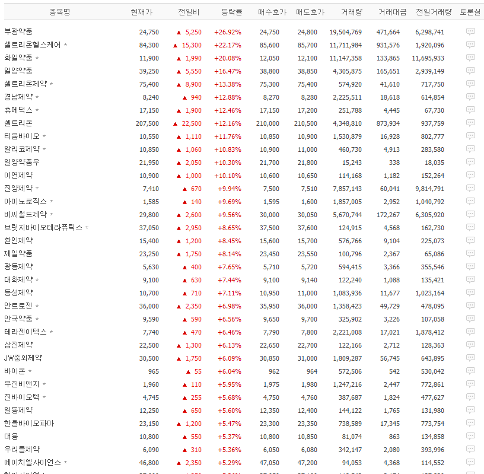
Task: Click the 토론실 column header
Action: click(x=470, y=12)
